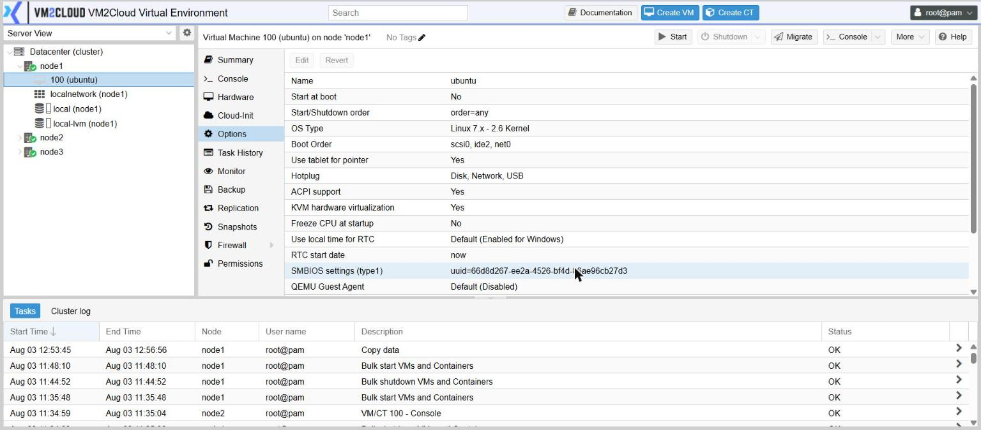Image resolution: width=981 pixels, height=430 pixels.
Task: Click the gear icon beside Server View
Action: coord(186,33)
